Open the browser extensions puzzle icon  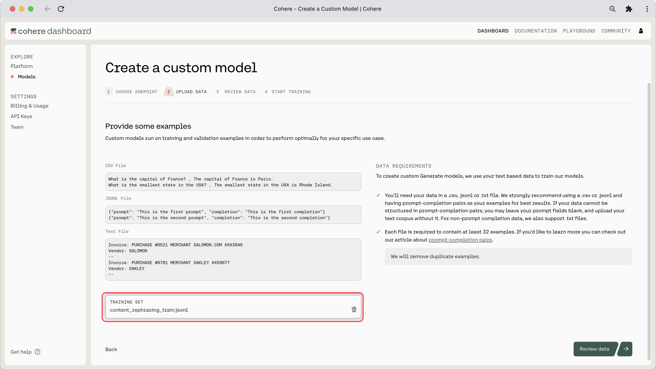tap(629, 9)
